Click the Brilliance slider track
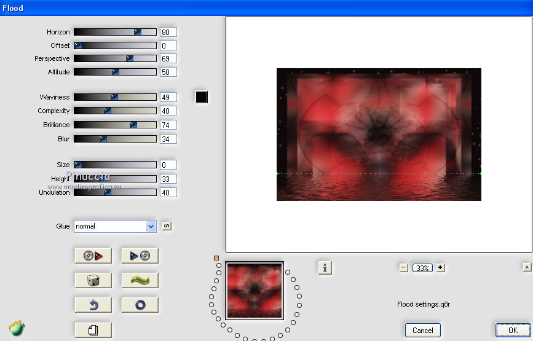The width and height of the screenshot is (533, 341). click(x=115, y=125)
